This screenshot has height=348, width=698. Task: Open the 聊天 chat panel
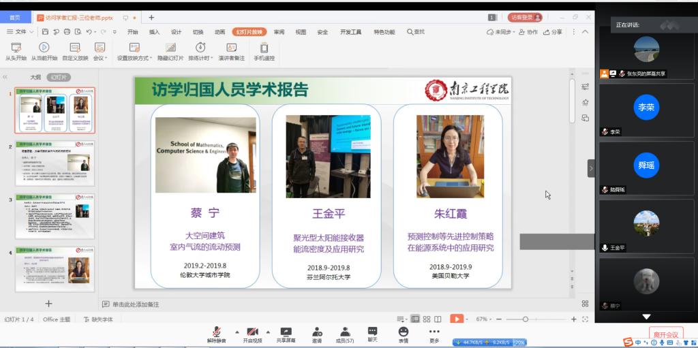pyautogui.click(x=372, y=332)
